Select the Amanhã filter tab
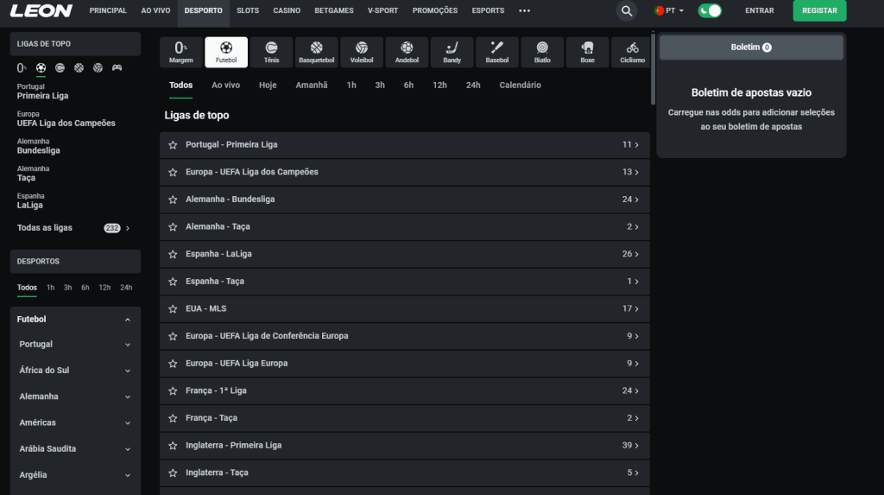Viewport: 884px width, 495px height. coord(311,86)
